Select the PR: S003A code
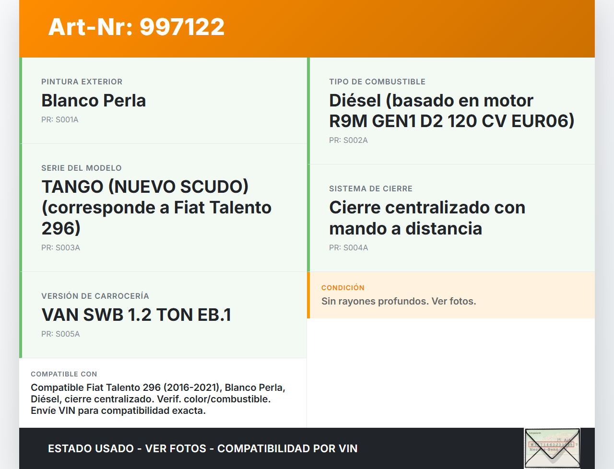 pos(60,248)
